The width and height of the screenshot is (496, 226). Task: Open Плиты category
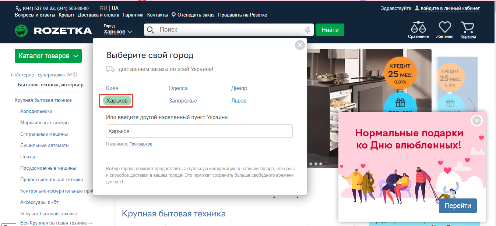(x=28, y=157)
